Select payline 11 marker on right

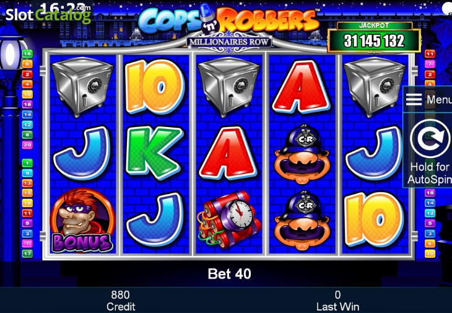[430, 54]
